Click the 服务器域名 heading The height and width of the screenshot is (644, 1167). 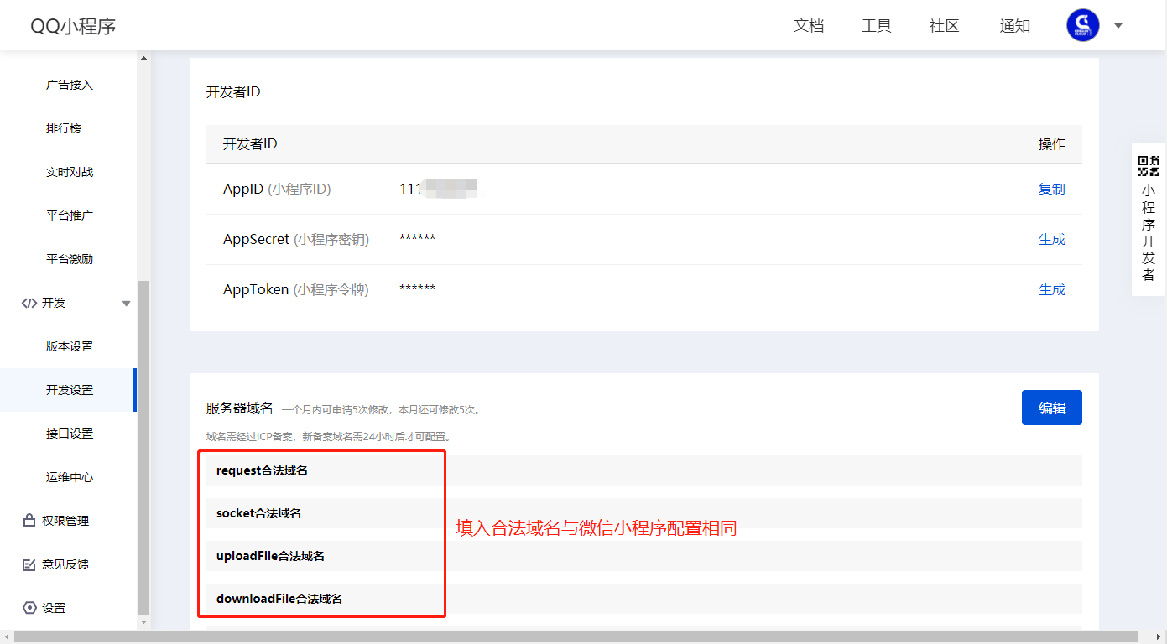point(240,408)
